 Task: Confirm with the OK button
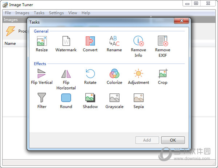click(x=173, y=140)
